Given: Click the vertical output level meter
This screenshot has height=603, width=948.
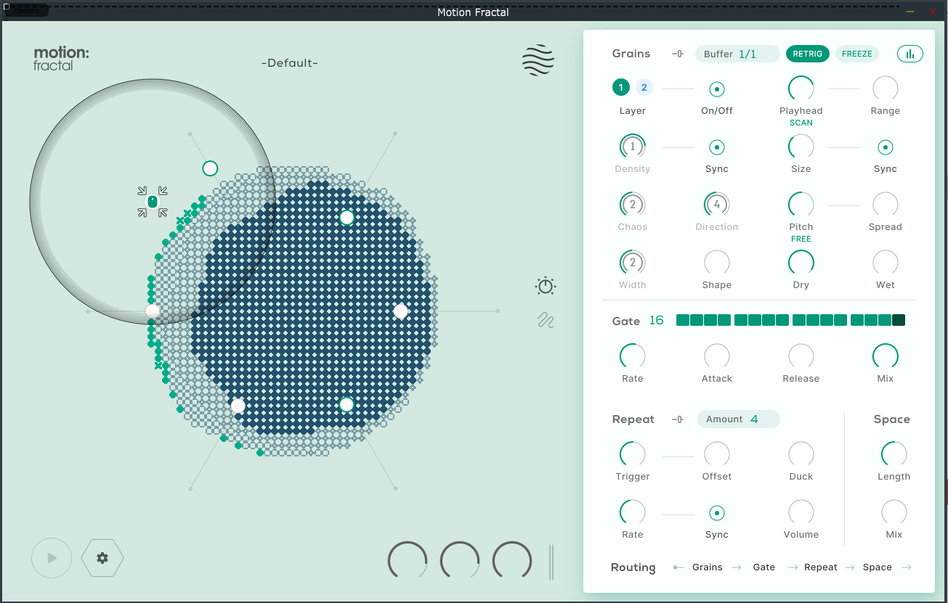Looking at the screenshot, I should click(x=551, y=562).
